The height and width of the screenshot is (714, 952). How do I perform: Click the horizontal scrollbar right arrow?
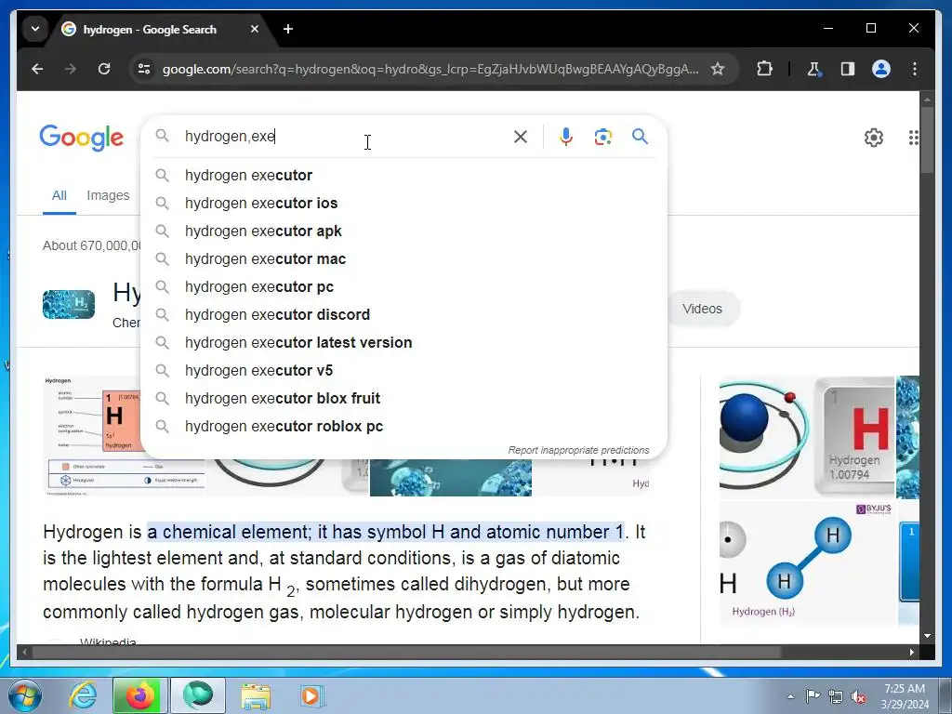point(911,652)
